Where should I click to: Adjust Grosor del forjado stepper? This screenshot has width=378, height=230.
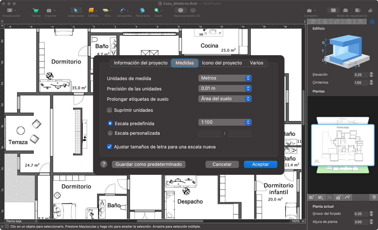371,214
